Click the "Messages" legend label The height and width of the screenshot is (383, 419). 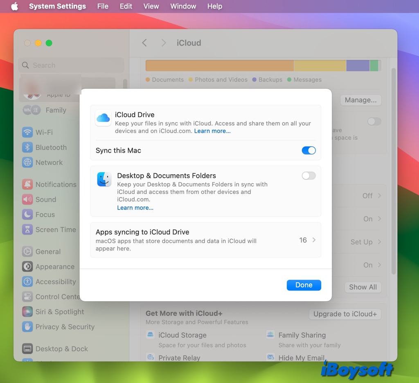pos(308,80)
